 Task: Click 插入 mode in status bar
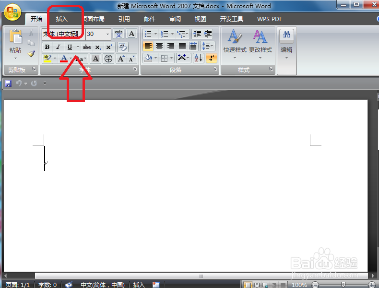(x=139, y=285)
